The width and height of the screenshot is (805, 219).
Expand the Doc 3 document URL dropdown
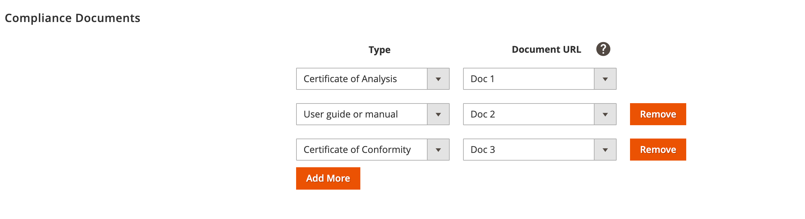[x=606, y=150]
